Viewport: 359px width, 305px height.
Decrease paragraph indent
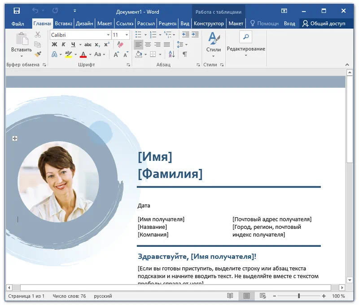(185, 34)
